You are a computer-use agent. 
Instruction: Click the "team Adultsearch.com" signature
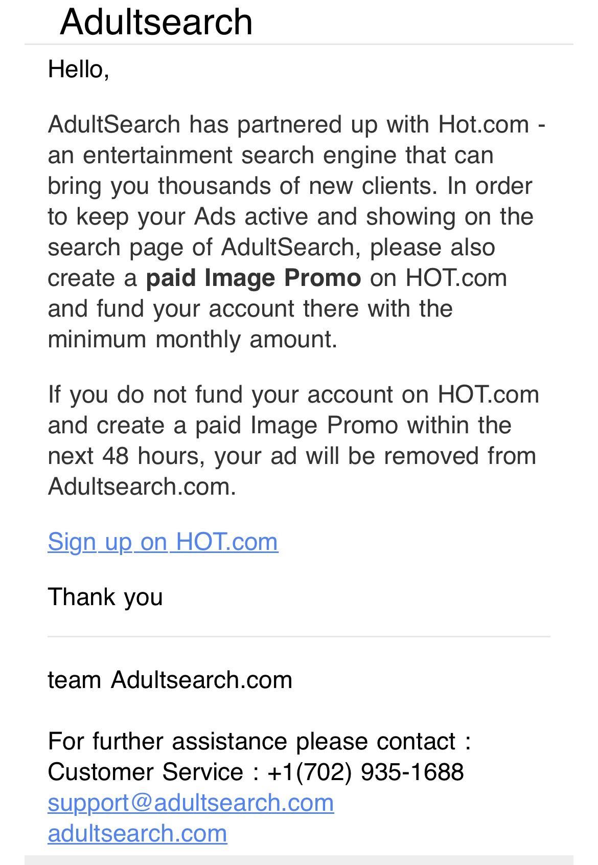[170, 680]
